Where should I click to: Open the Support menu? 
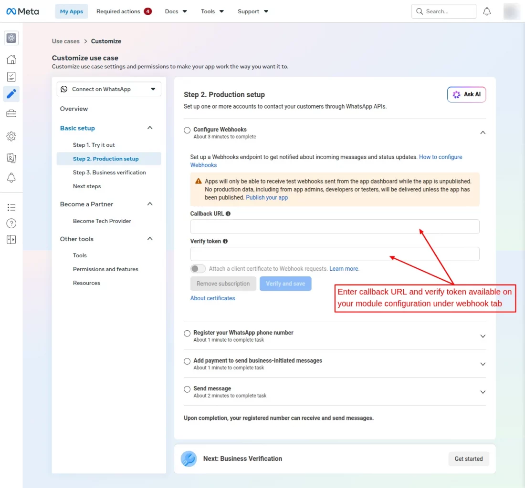click(253, 11)
